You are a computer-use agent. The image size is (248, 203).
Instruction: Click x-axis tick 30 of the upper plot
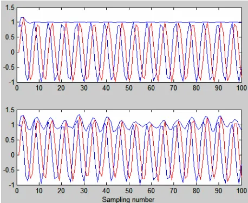[x=84, y=88]
